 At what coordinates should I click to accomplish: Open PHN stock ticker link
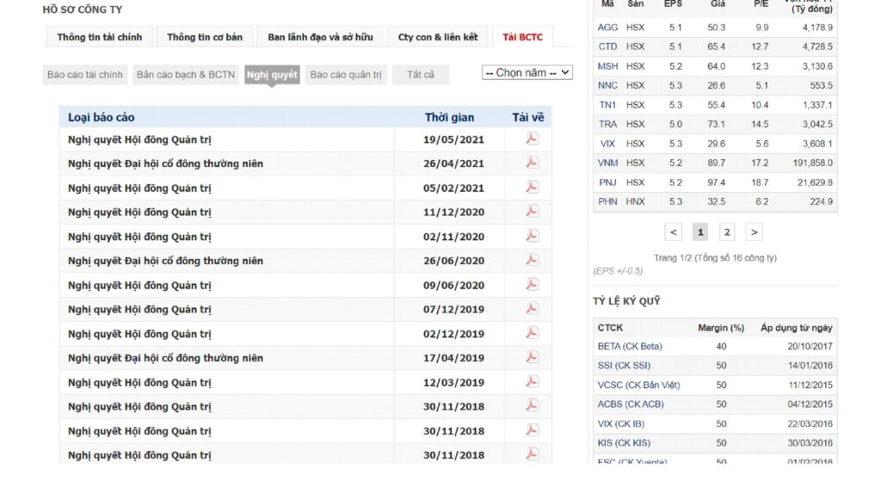[x=607, y=201]
